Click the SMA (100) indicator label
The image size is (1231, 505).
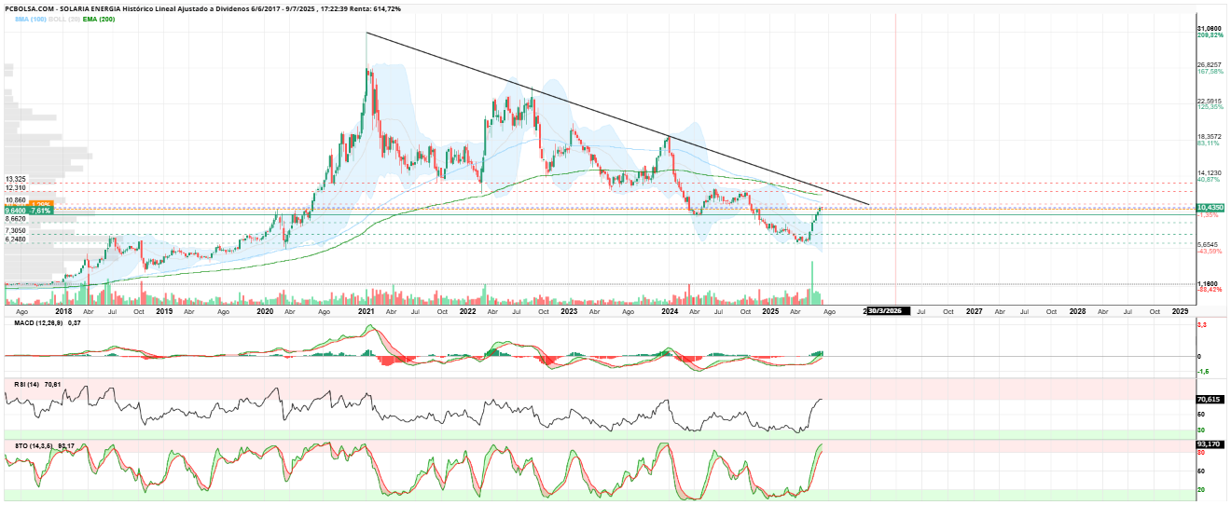[31, 19]
